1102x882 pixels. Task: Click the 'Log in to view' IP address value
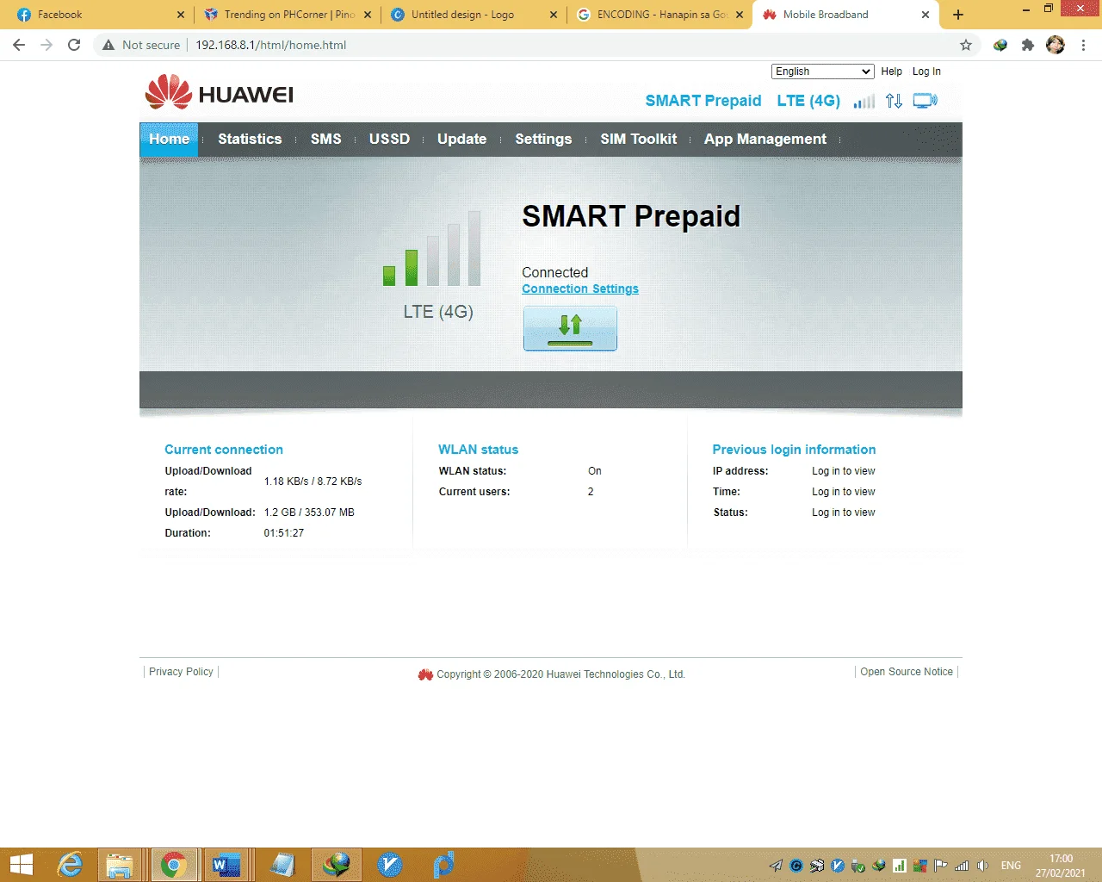844,471
